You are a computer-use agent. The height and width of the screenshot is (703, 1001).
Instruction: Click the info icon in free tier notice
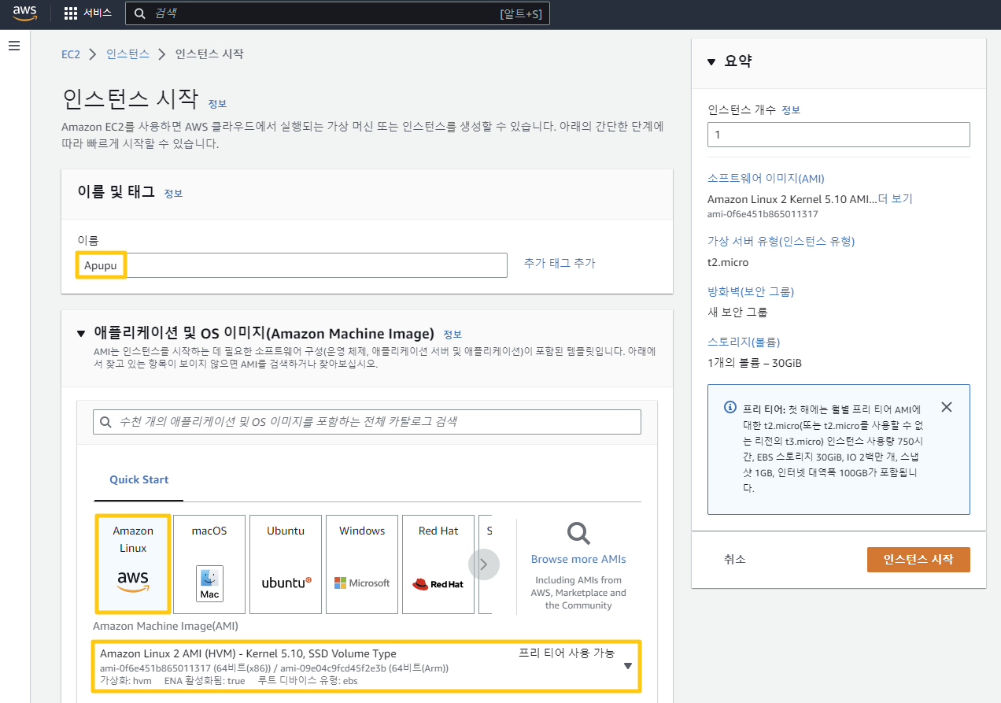(730, 408)
